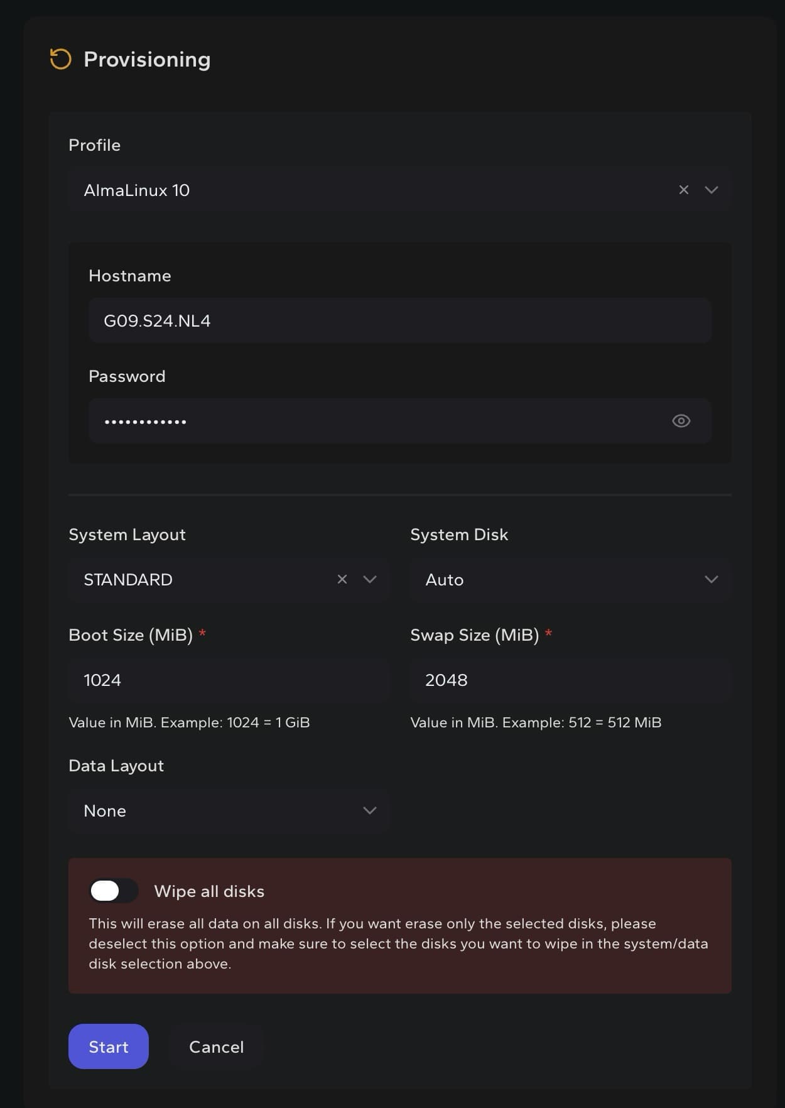Image resolution: width=785 pixels, height=1108 pixels.
Task: Click the Provisioning refresh icon
Action: point(61,60)
